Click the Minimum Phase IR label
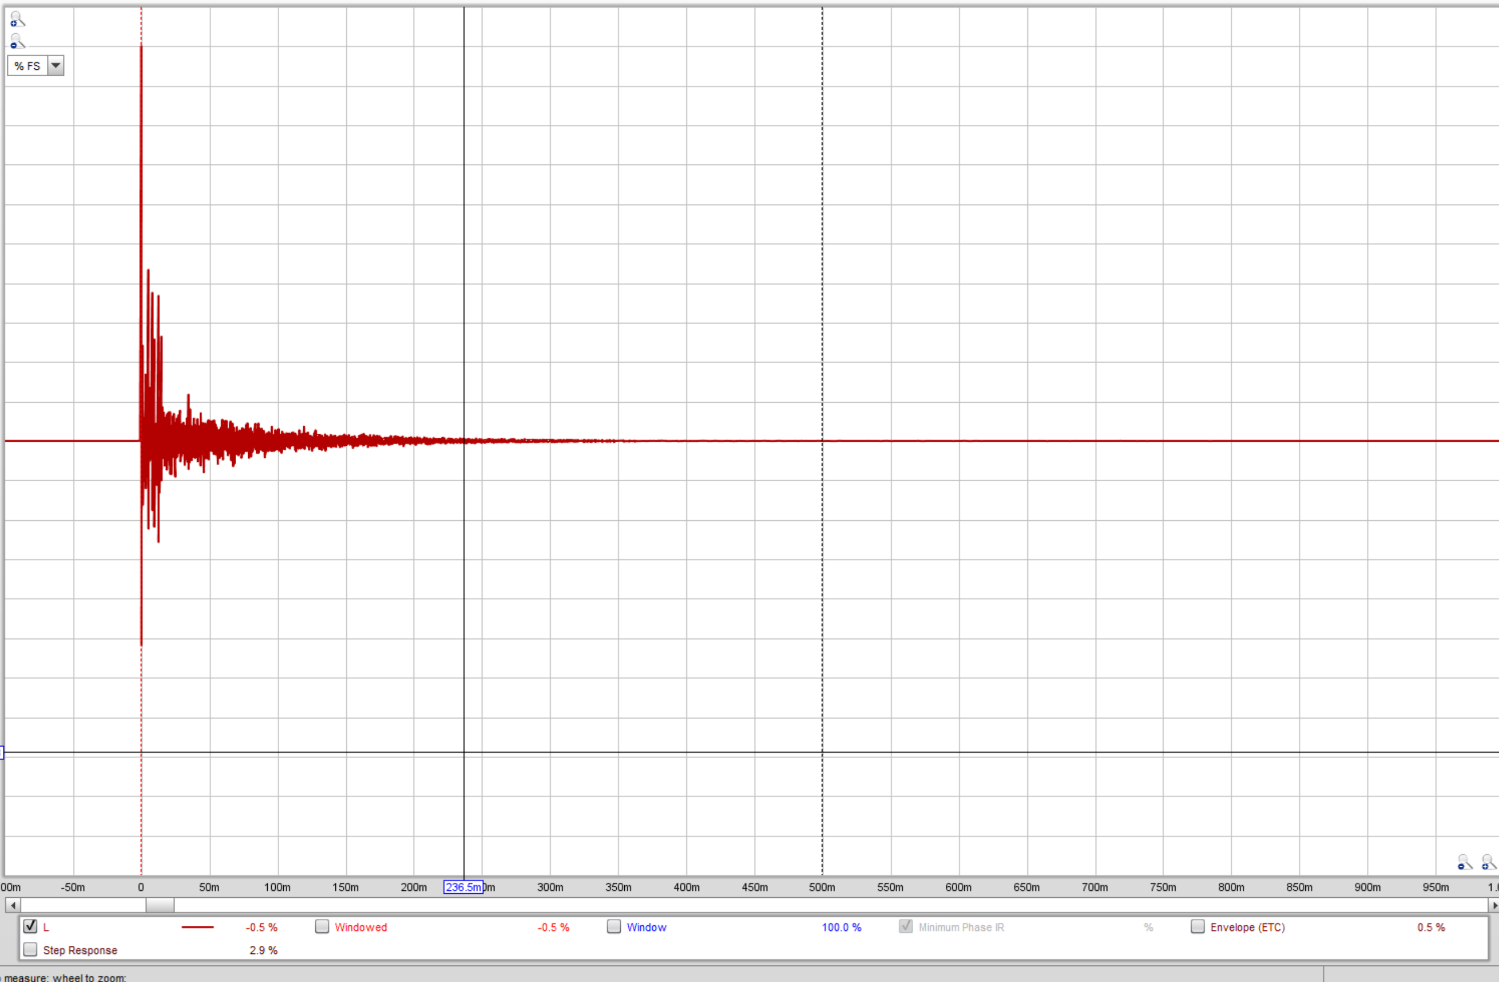The width and height of the screenshot is (1499, 982). (x=961, y=927)
